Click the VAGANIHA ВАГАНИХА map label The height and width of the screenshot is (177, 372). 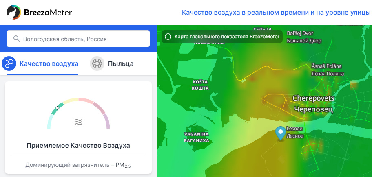point(197,137)
